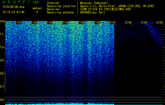The height and width of the screenshot is (105, 165).
Task: Click the date stamp 10.10.24 01:40
Action: [13, 12]
